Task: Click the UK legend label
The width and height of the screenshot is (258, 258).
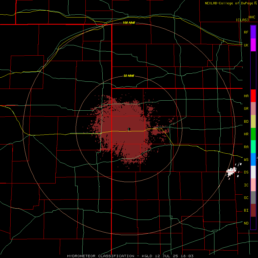Action: pyautogui.click(x=246, y=45)
